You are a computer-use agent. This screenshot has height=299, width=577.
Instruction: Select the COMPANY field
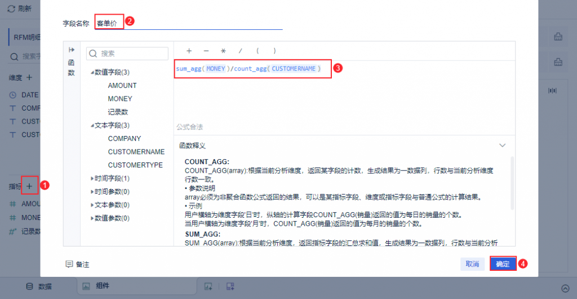click(125, 139)
